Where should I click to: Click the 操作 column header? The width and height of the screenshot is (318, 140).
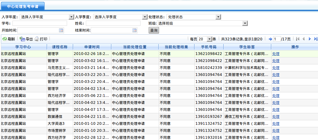click(x=295, y=47)
